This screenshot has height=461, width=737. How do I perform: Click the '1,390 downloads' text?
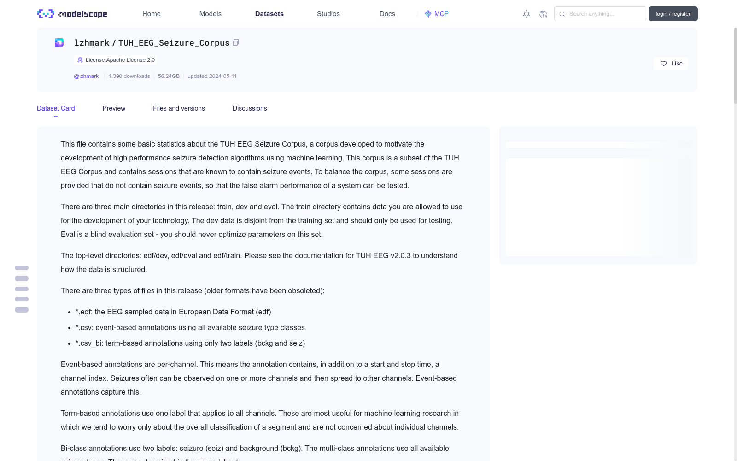(x=129, y=76)
